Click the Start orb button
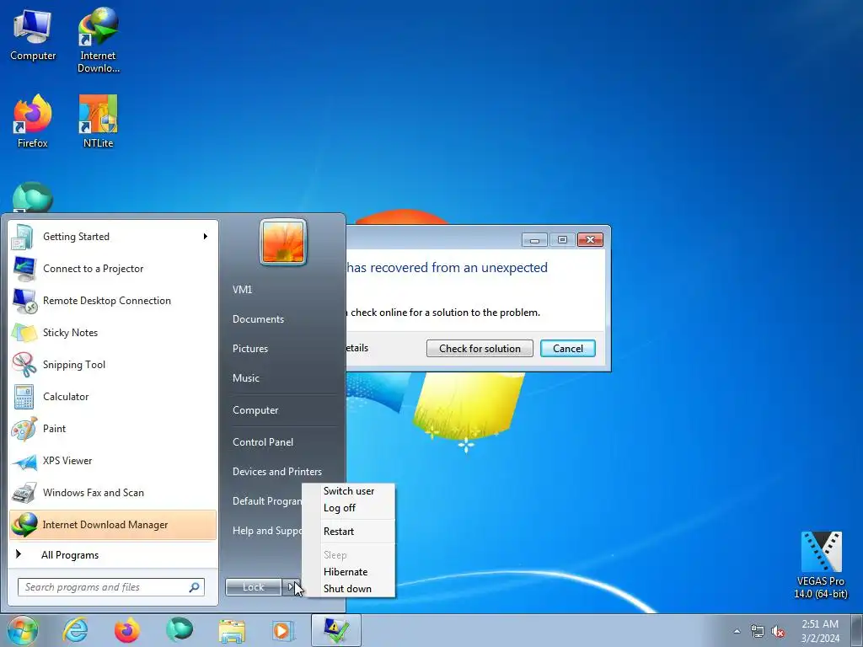The width and height of the screenshot is (863, 647). (x=22, y=630)
